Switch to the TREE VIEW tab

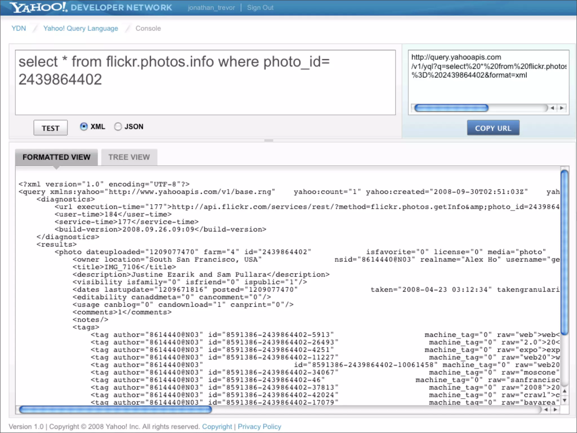click(x=129, y=157)
